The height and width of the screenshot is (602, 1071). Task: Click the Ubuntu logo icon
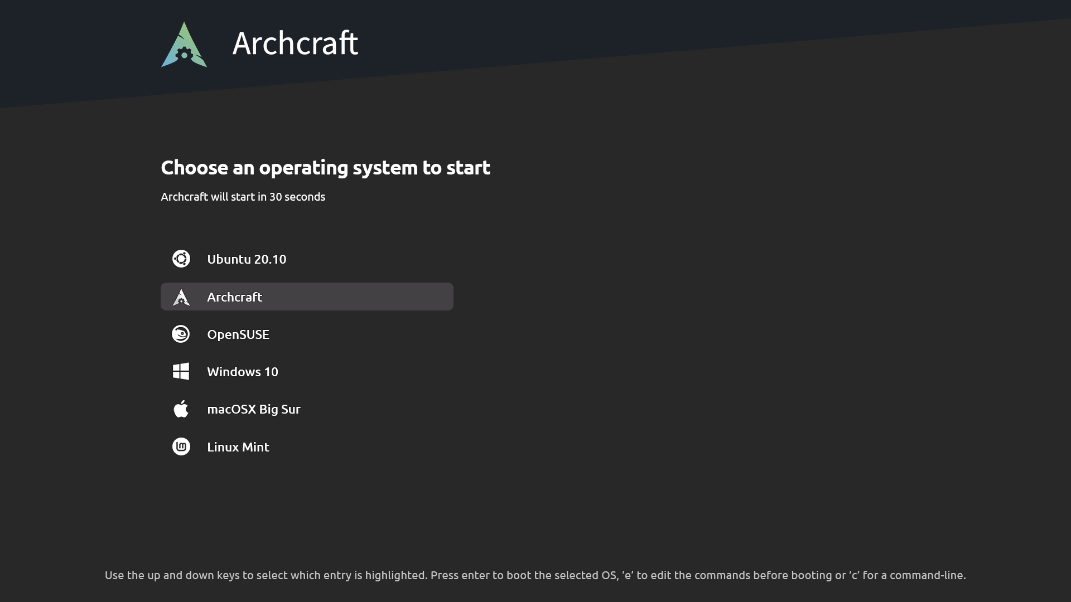pyautogui.click(x=181, y=259)
